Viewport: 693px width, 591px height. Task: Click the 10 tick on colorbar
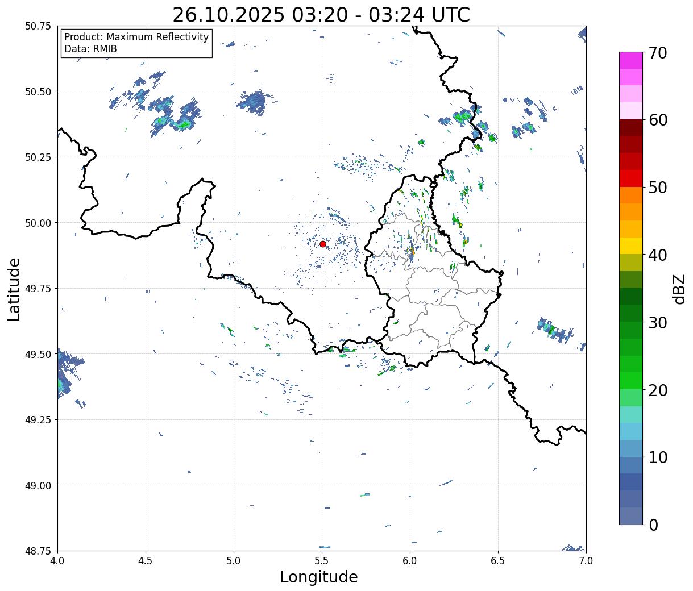(x=657, y=457)
